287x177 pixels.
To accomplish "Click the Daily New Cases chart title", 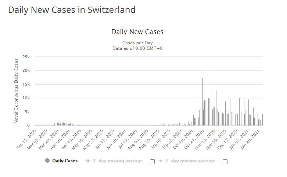I will tap(137, 32).
